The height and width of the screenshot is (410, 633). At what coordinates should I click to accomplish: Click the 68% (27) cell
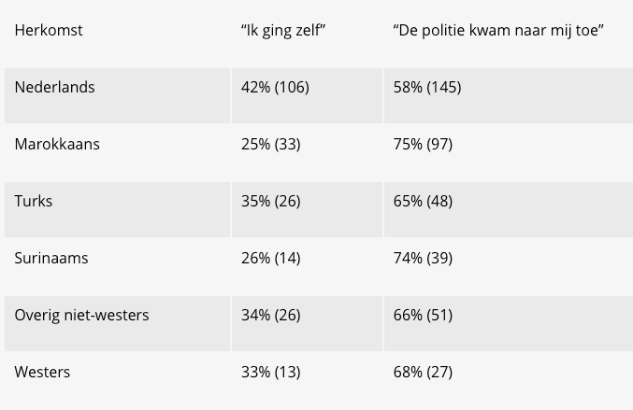point(423,372)
